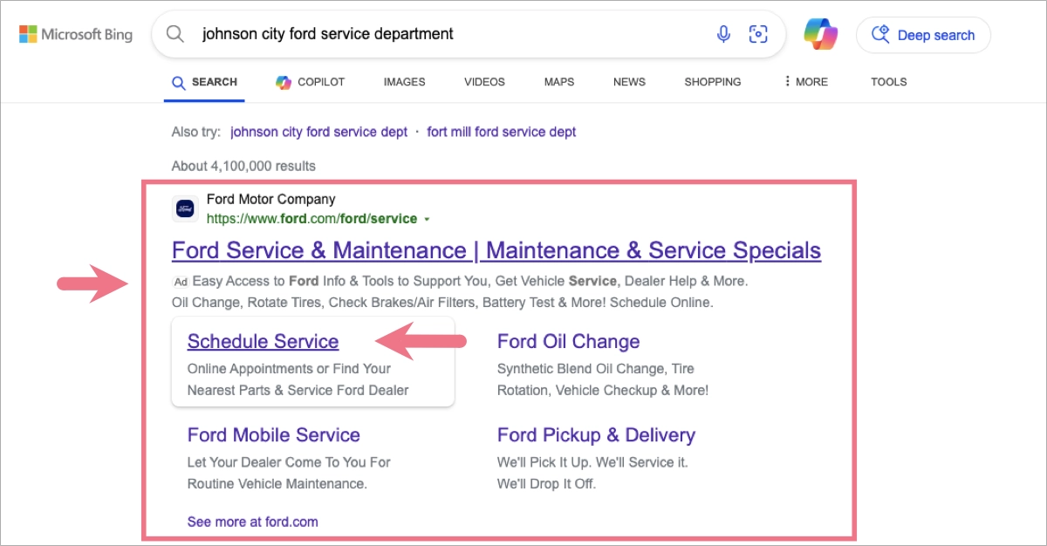The image size is (1047, 546).
Task: Open visual search using the camera icon
Action: pyautogui.click(x=758, y=33)
